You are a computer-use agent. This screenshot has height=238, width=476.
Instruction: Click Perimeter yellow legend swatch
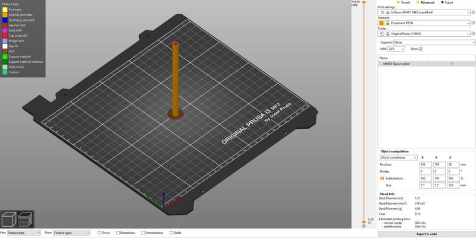[x=5, y=9]
